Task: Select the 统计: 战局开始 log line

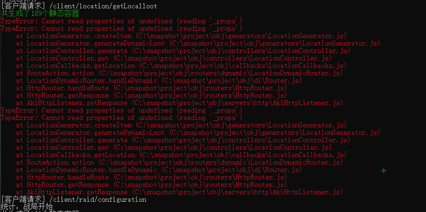Action: (27, 206)
